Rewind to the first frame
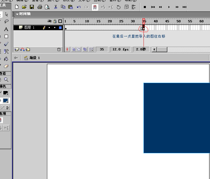210x179 pixels. click(x=153, y=7)
